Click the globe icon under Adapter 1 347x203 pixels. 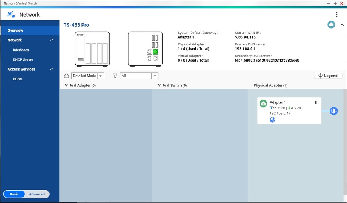(x=272, y=120)
